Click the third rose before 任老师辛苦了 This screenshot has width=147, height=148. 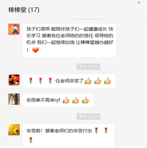pyautogui.click(x=50, y=81)
